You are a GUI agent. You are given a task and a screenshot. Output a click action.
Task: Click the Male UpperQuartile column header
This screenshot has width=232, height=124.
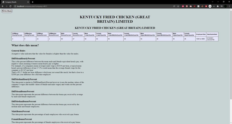click(178, 34)
